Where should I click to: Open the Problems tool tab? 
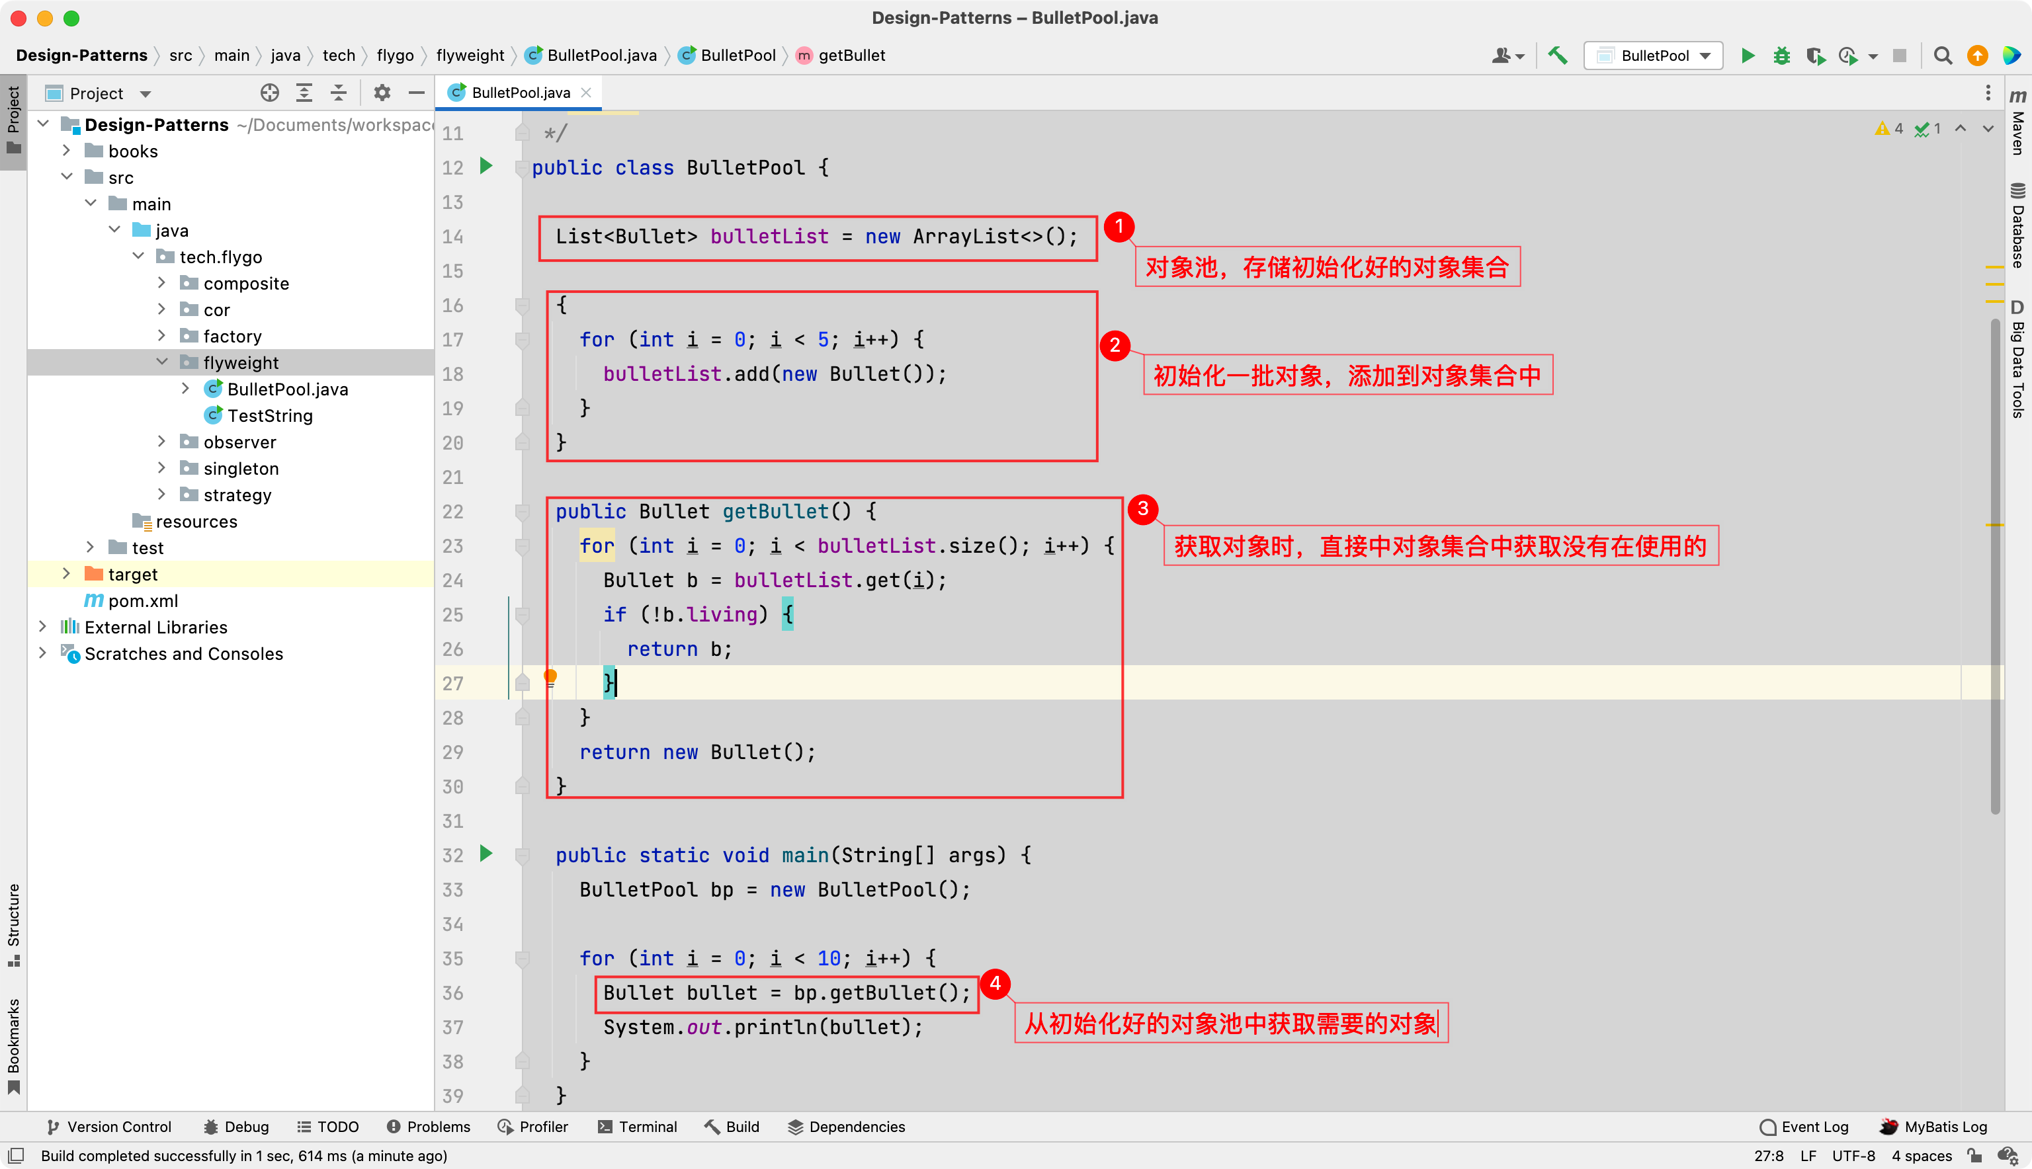click(x=428, y=1127)
